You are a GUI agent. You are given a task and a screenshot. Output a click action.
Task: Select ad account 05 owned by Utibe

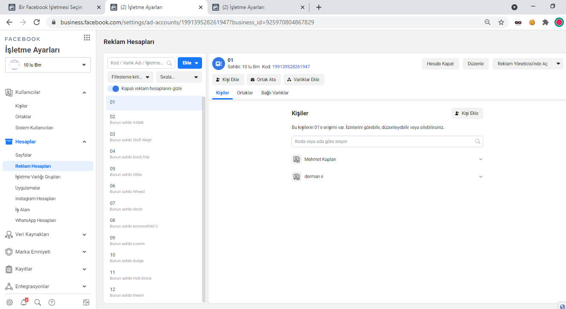(154, 171)
